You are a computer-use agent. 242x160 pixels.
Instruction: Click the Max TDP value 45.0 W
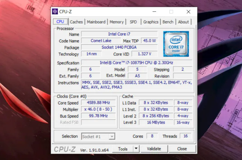149,41
